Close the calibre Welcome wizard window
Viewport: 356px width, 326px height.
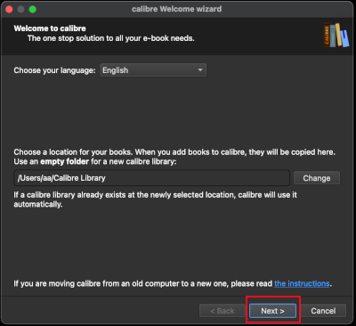[x=9, y=9]
